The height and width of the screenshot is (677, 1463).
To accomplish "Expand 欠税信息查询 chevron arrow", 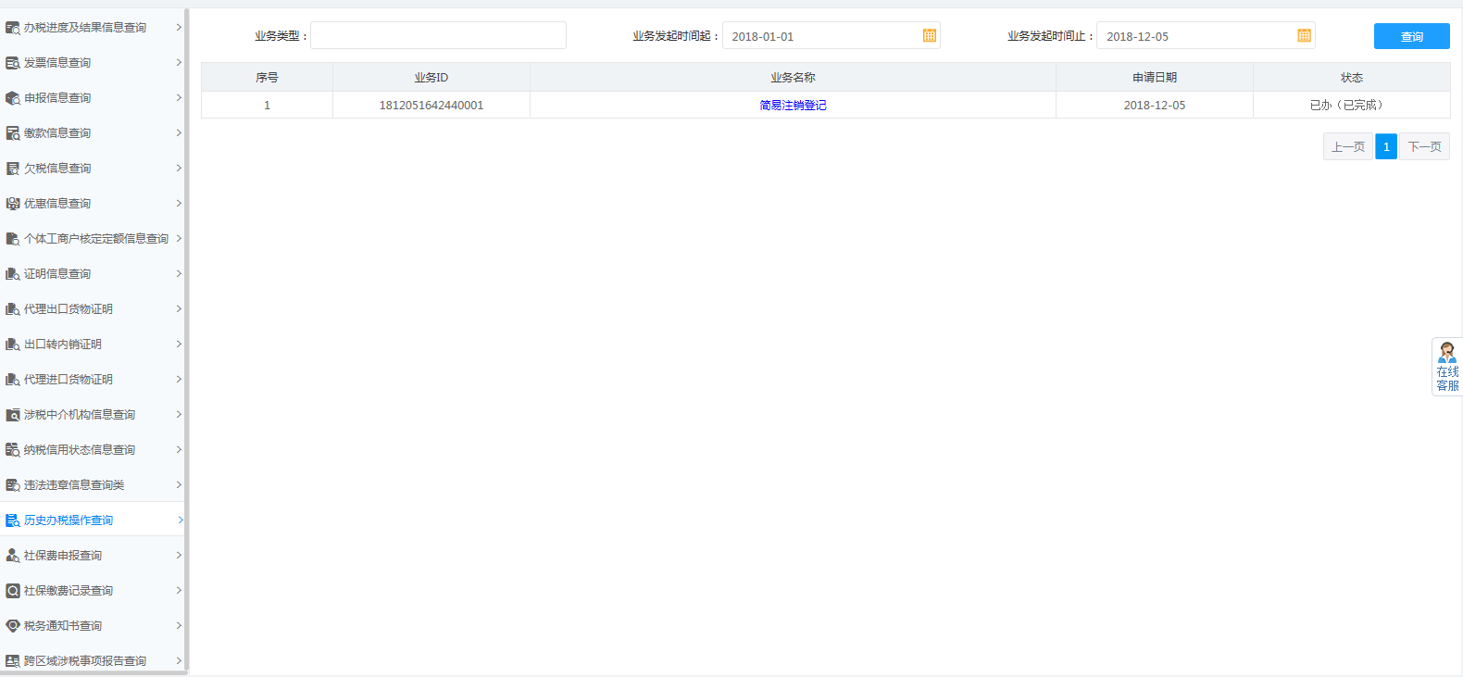I will click(179, 169).
